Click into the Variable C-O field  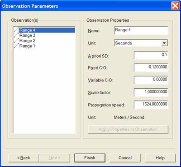point(151,80)
